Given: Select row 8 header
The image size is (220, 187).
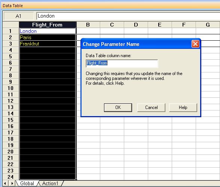Looking at the screenshot, I should tap(10, 75).
